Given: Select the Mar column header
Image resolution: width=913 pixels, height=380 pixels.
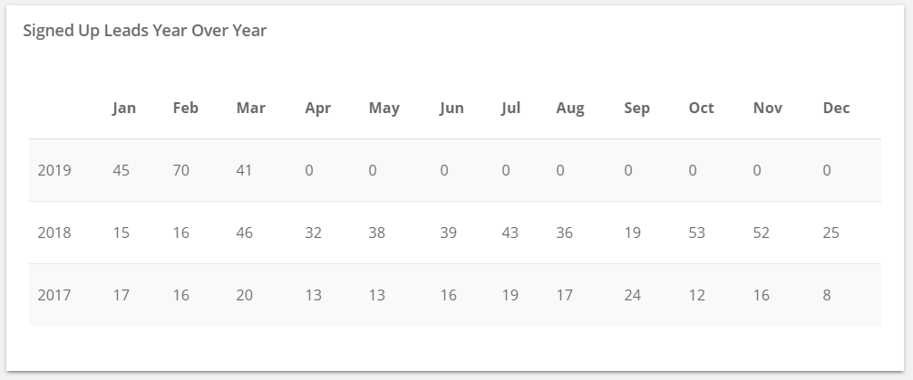Looking at the screenshot, I should [251, 108].
